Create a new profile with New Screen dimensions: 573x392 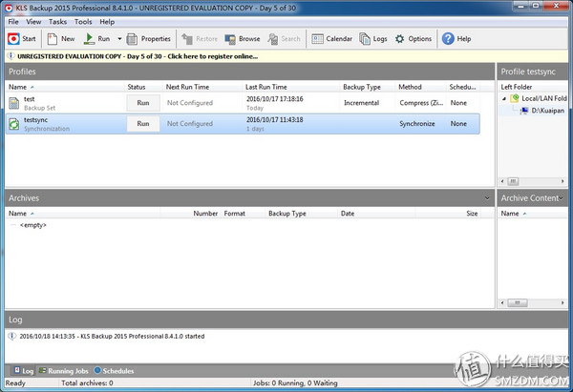click(x=61, y=39)
